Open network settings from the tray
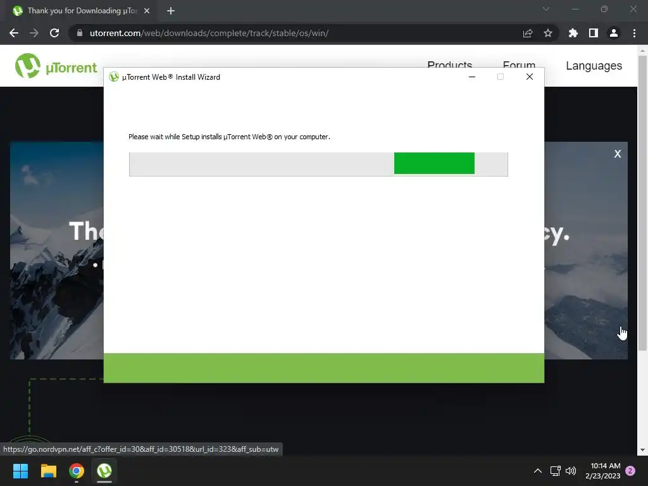Image resolution: width=648 pixels, height=486 pixels. click(x=556, y=471)
